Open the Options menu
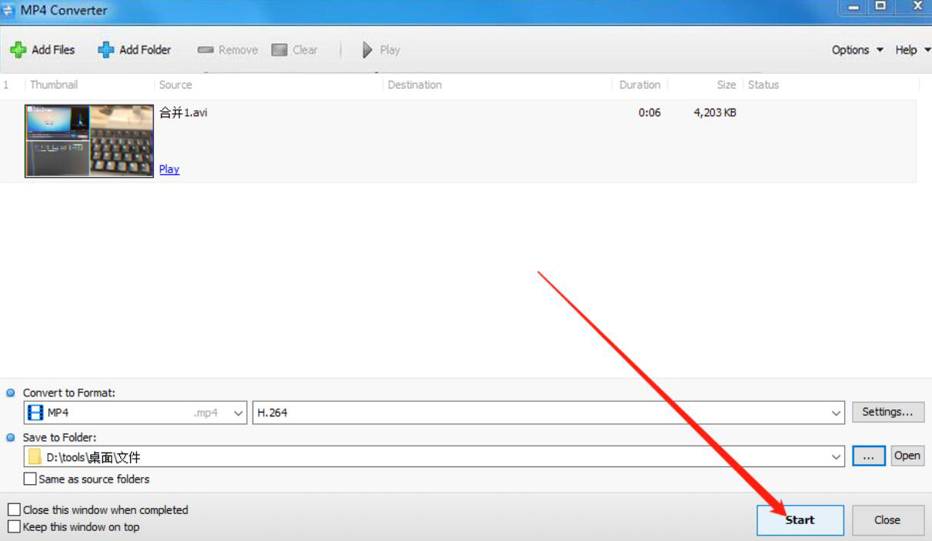The image size is (932, 541). tap(857, 50)
